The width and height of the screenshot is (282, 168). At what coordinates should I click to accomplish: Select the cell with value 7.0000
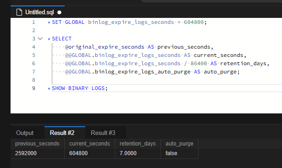pos(138,153)
